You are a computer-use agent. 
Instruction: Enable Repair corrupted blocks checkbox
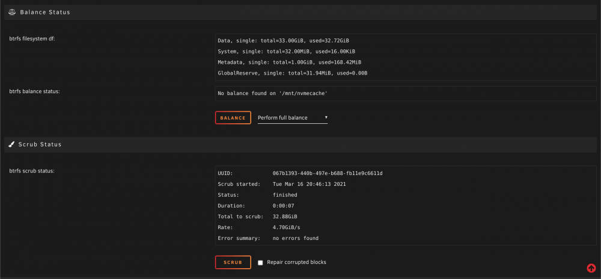tap(260, 263)
